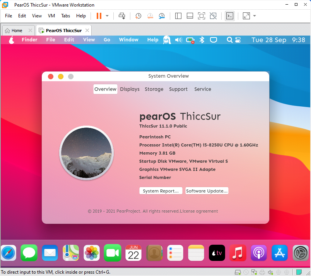Image resolution: width=311 pixels, height=276 pixels.
Task: Open Contacts from the dock
Action: (154, 253)
